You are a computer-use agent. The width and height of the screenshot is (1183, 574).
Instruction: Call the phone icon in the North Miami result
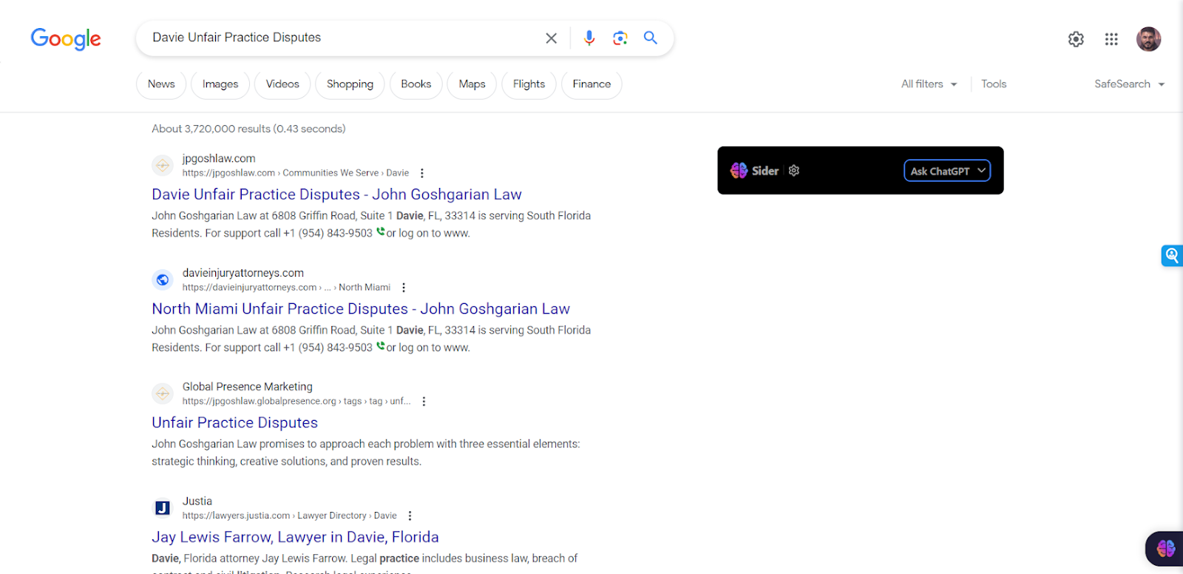click(x=380, y=346)
